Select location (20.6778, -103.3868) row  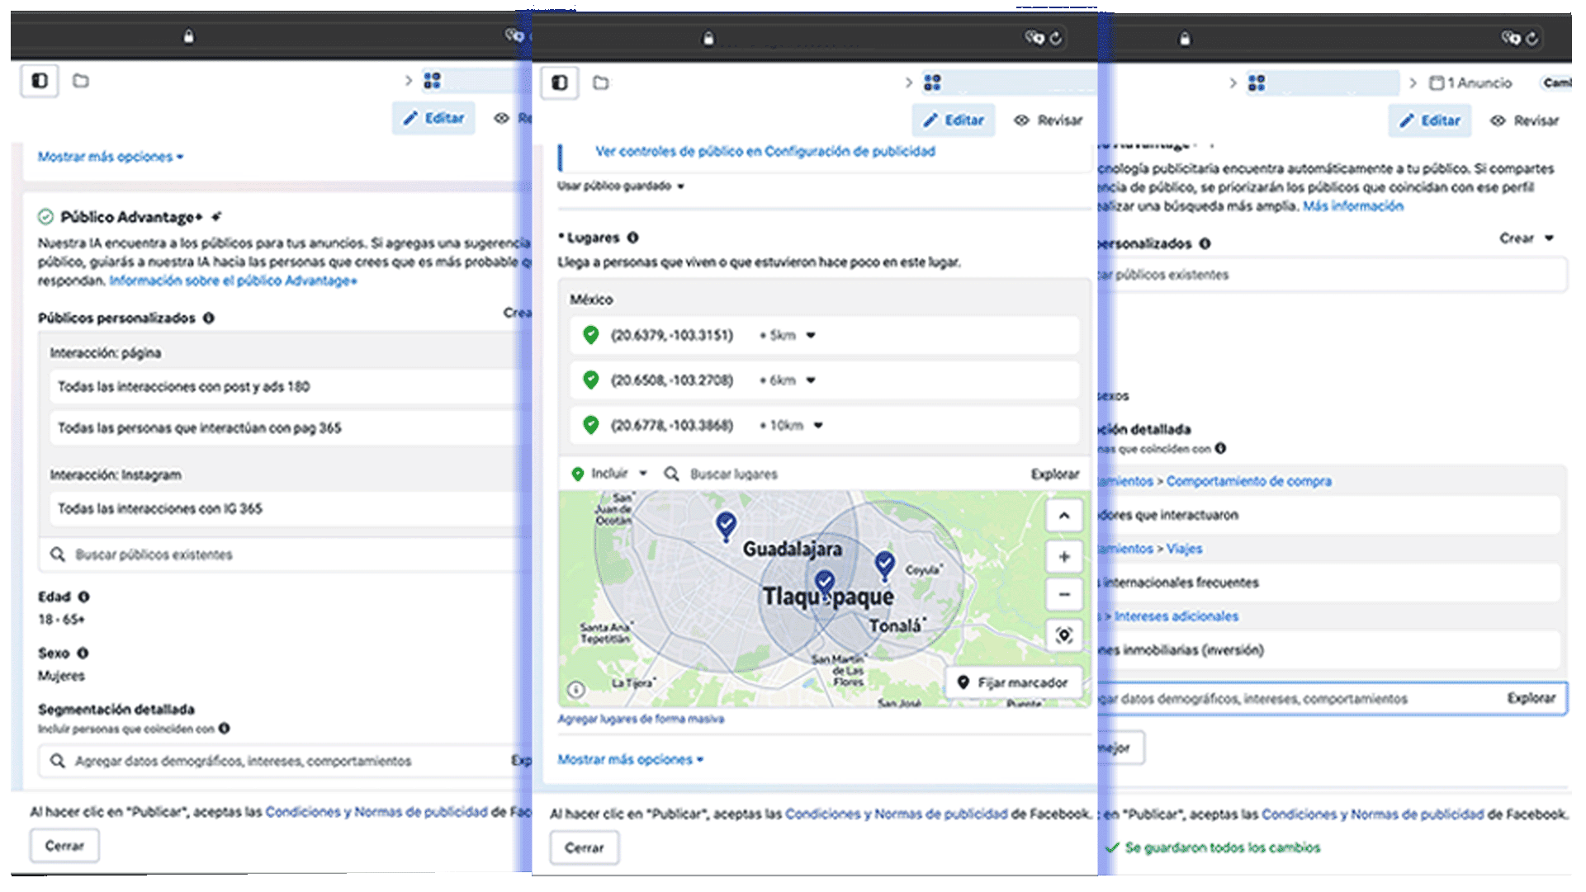tap(824, 426)
